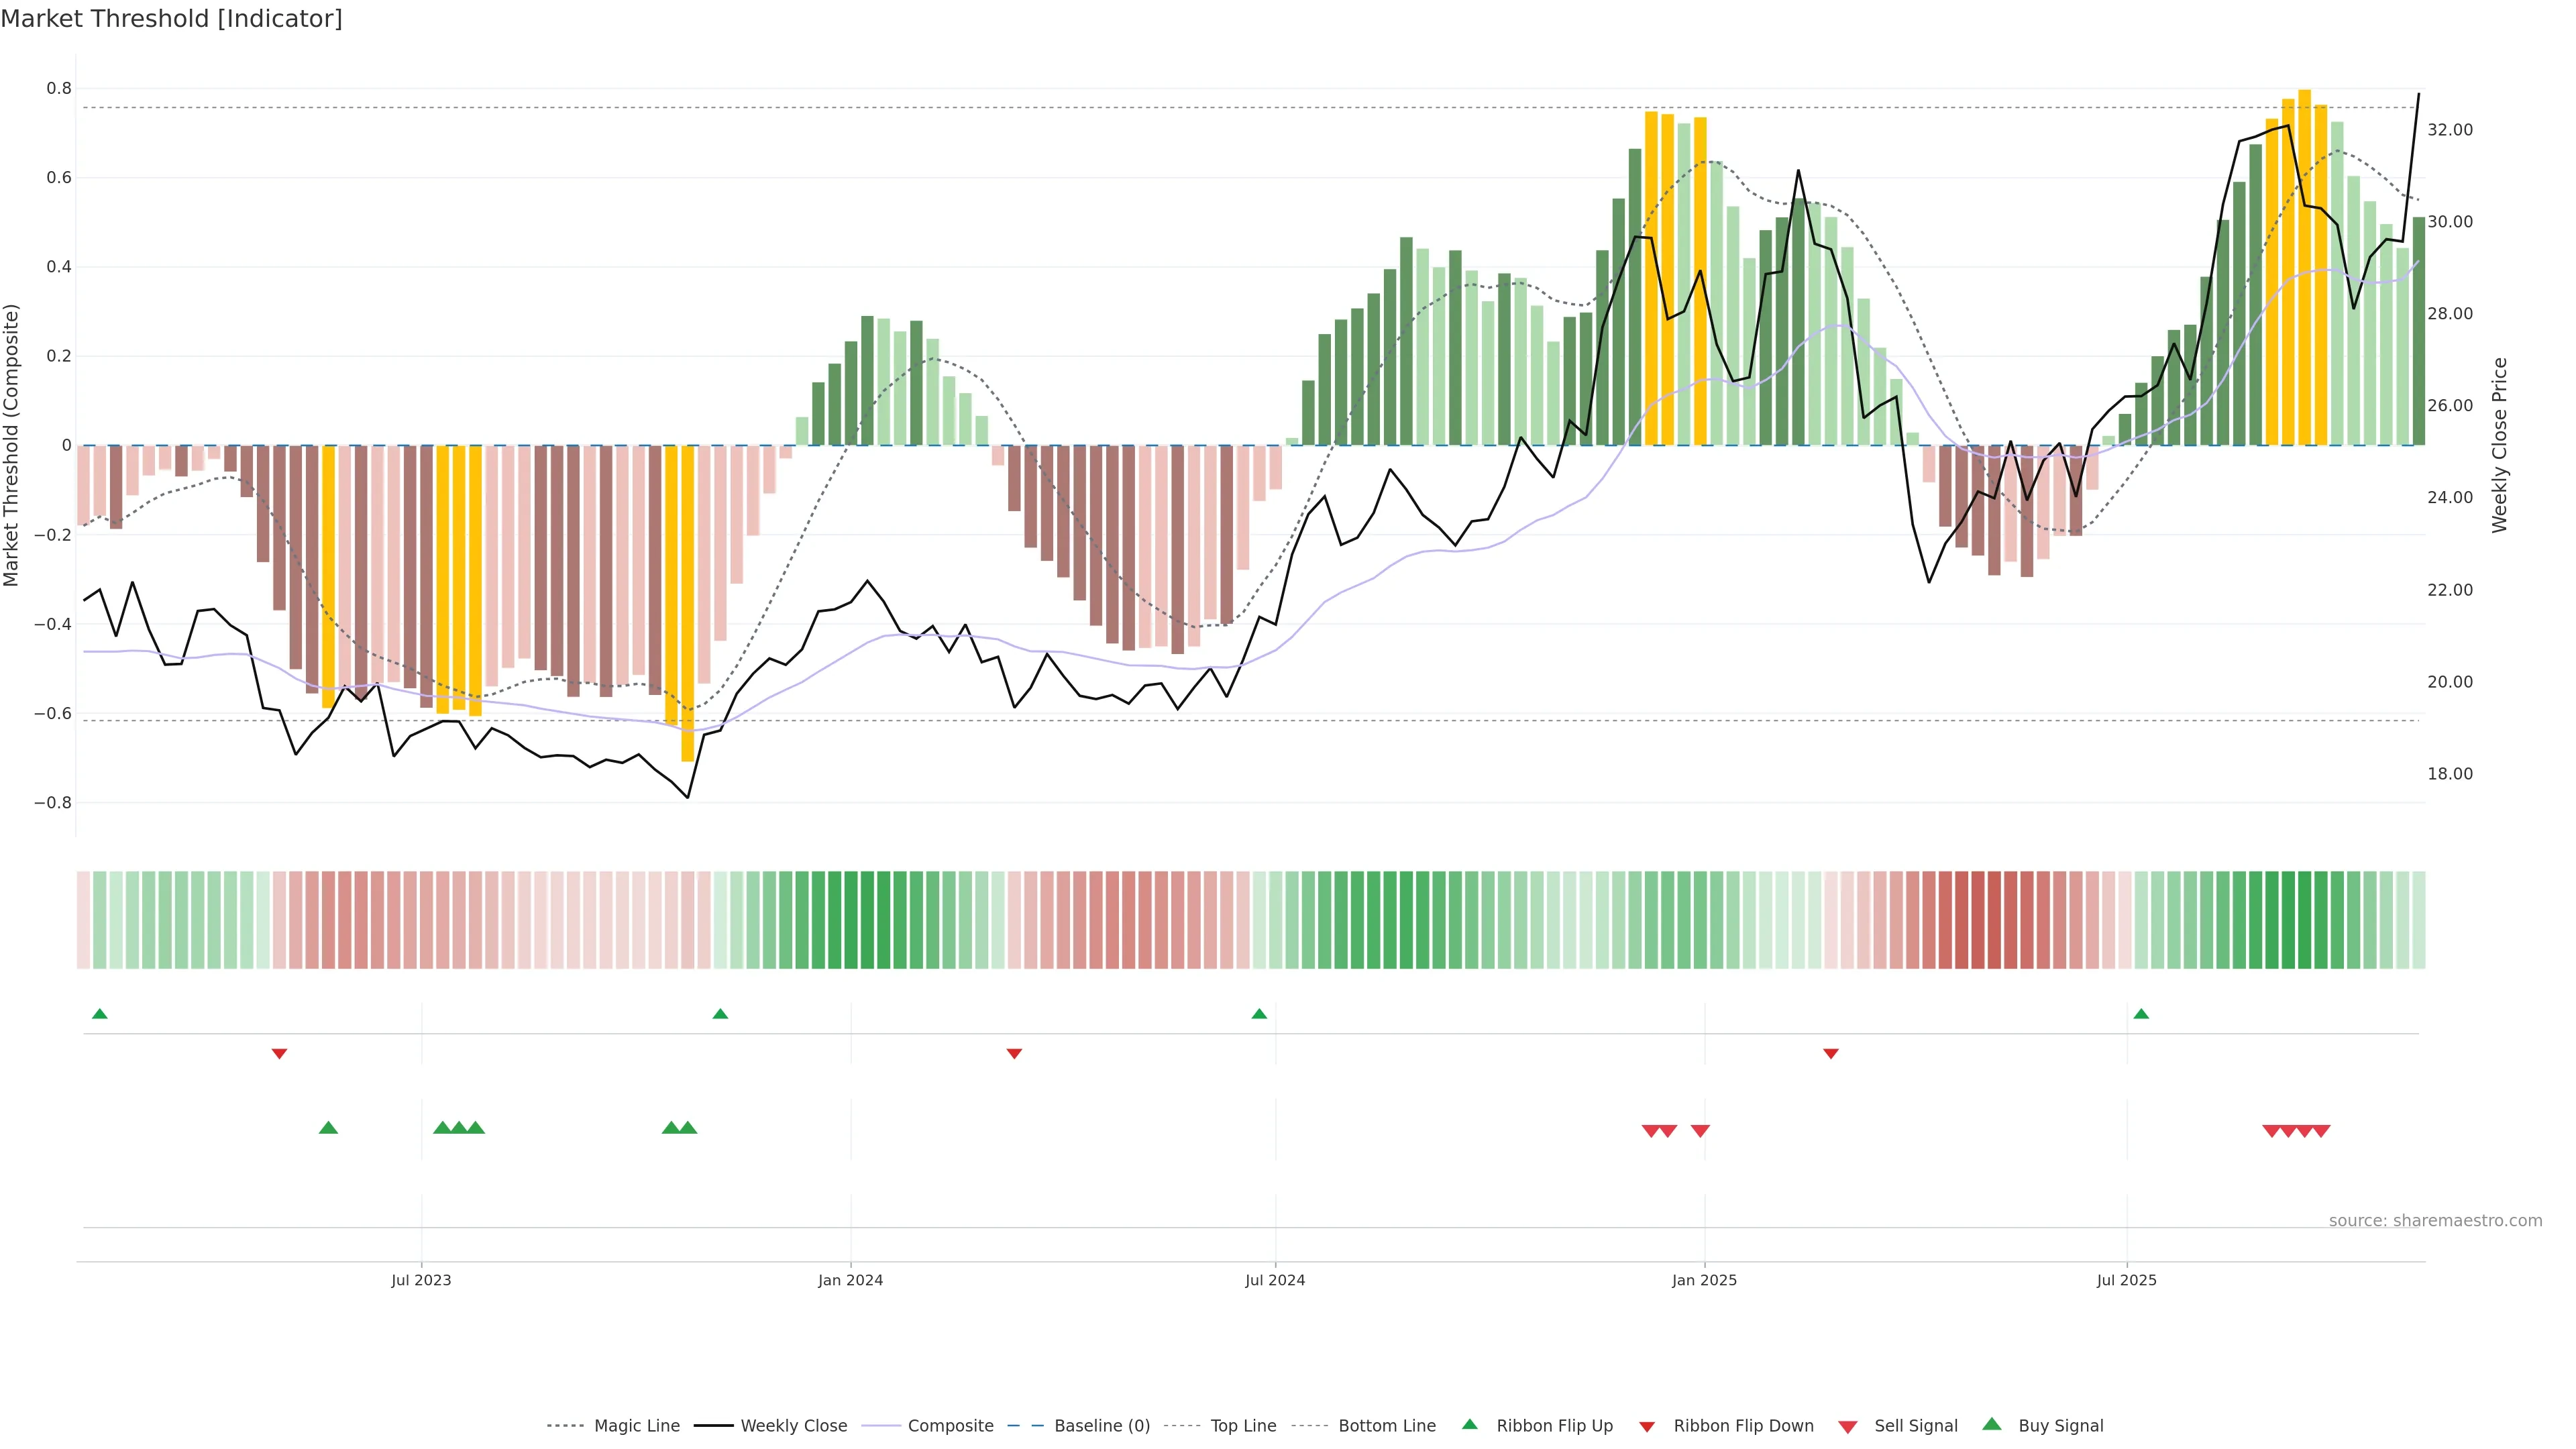This screenshot has height=1449, width=2576.
Task: Click the Ribbon Flip Down legend triangle
Action: pyautogui.click(x=1647, y=1427)
